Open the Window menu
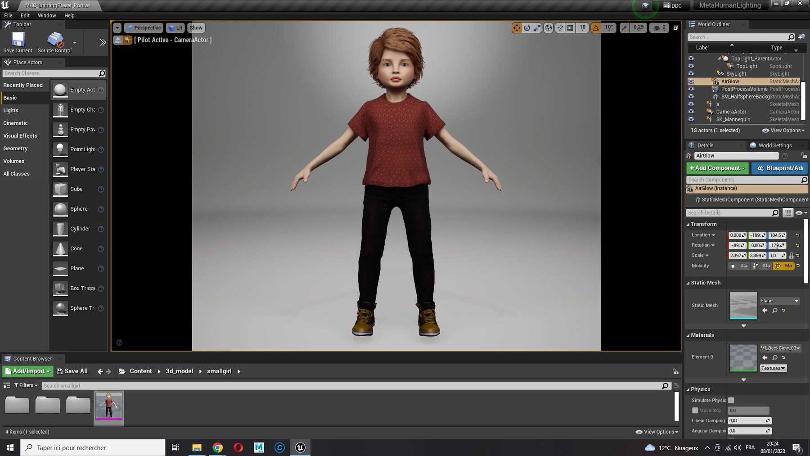Viewport: 810px width, 456px height. pyautogui.click(x=47, y=15)
